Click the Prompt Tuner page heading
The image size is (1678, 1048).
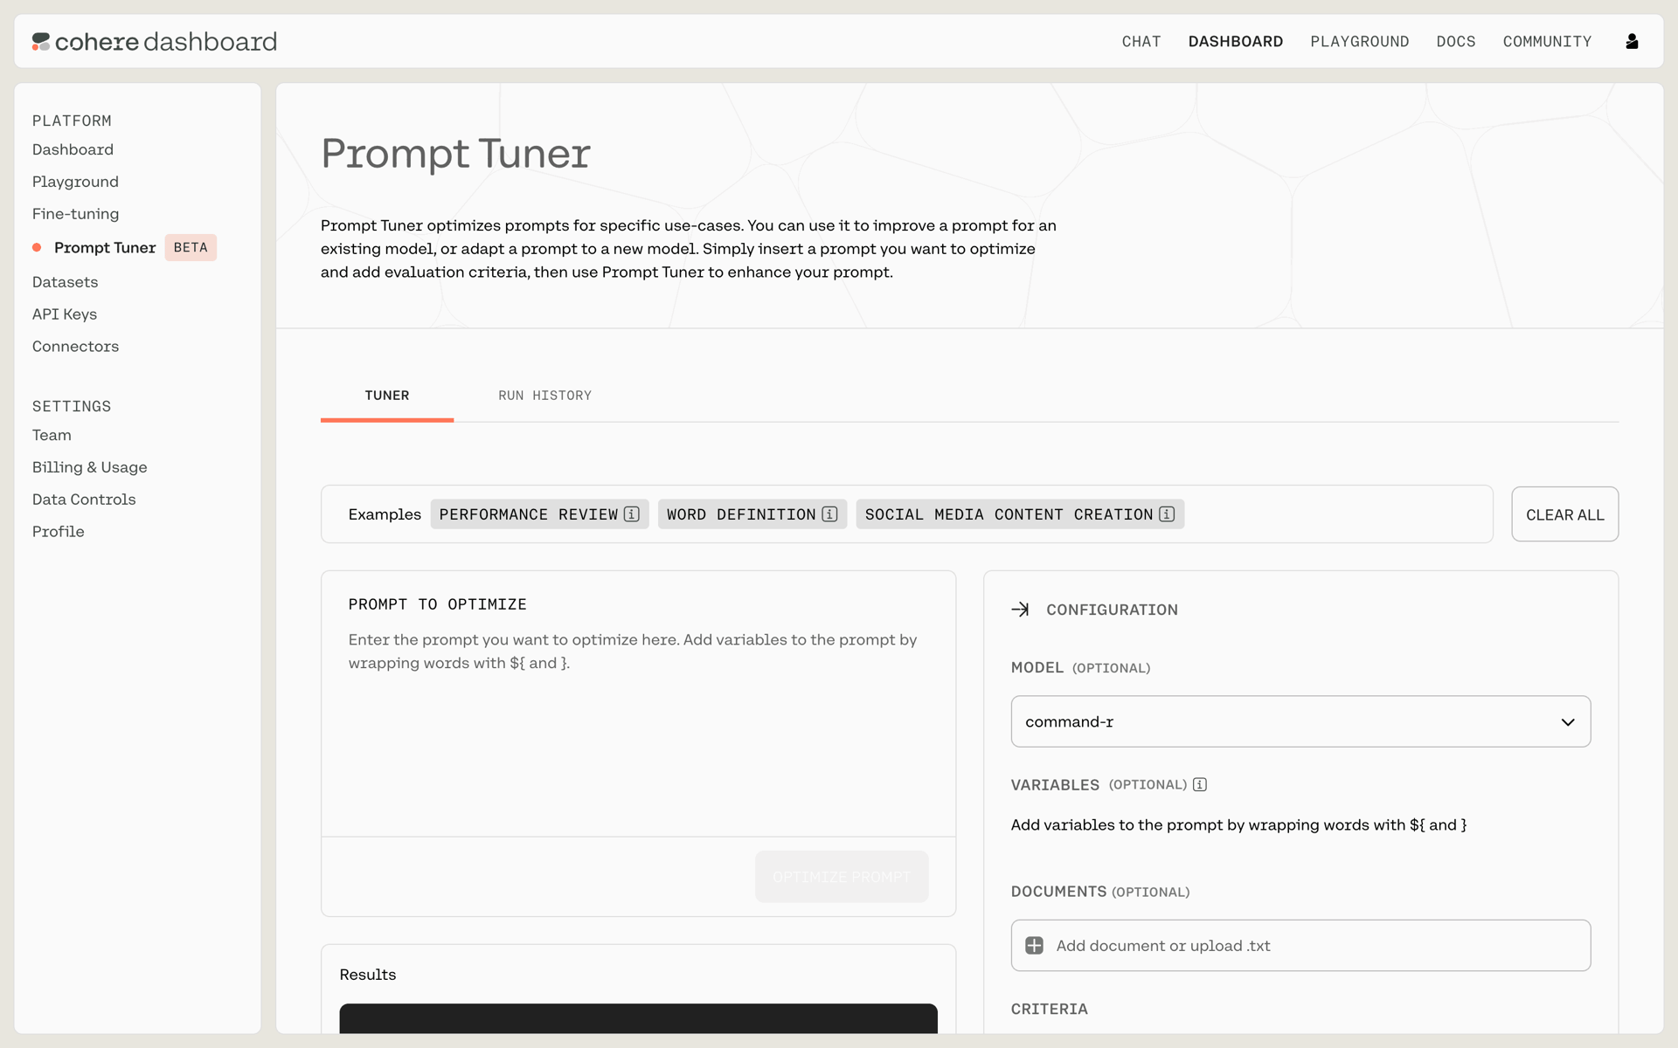[x=455, y=153]
